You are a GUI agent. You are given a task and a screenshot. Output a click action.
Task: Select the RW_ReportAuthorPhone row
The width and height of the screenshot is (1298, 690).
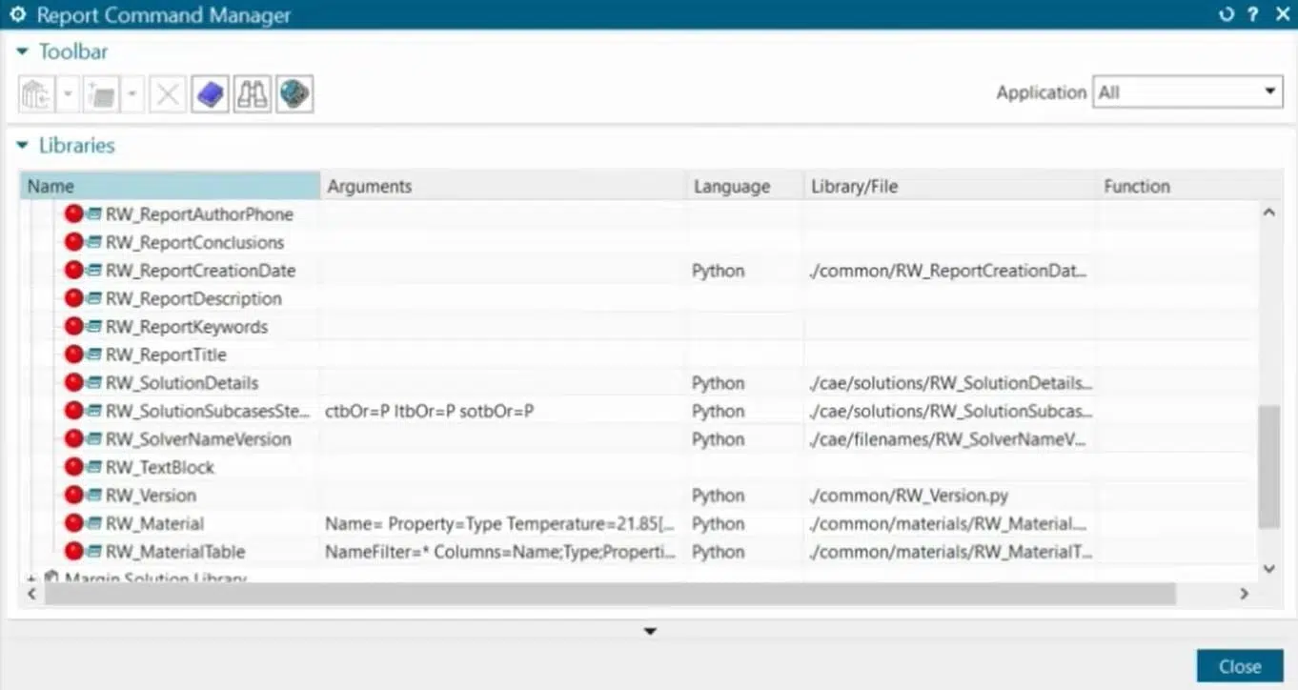pos(639,214)
